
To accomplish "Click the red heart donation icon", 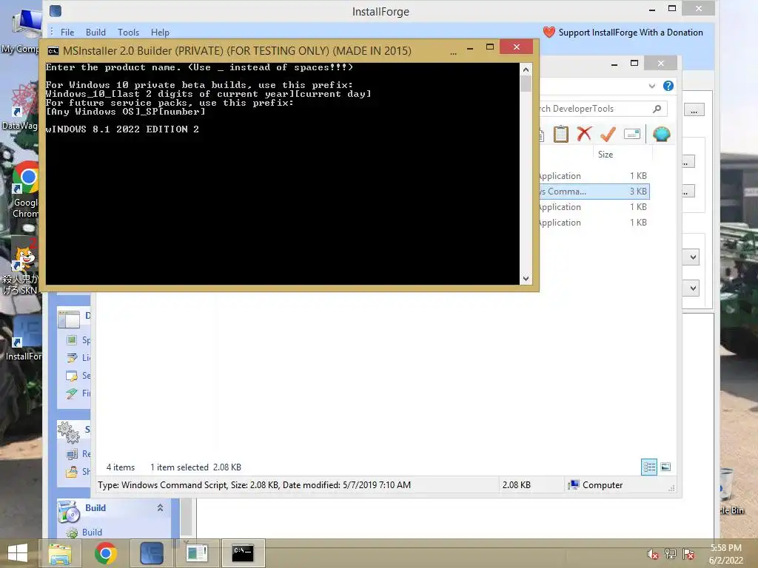I will (549, 33).
